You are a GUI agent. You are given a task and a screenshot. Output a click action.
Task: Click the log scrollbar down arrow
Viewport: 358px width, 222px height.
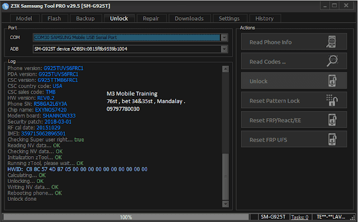coord(225,204)
